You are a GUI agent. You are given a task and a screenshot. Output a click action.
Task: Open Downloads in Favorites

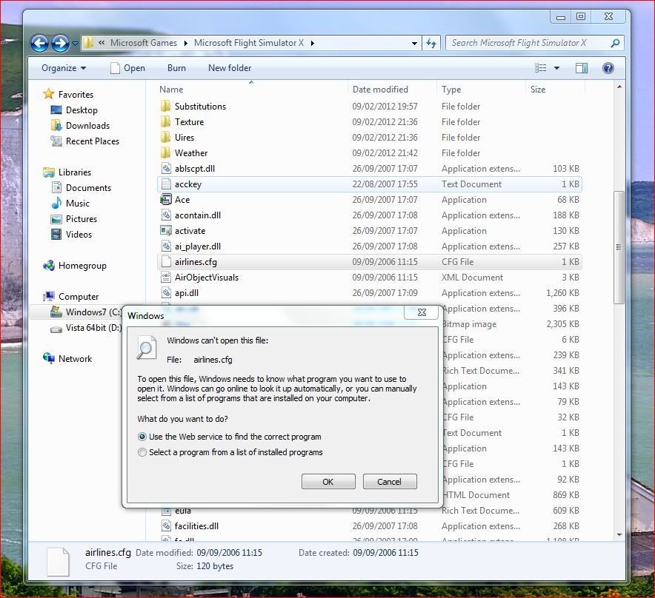80,126
